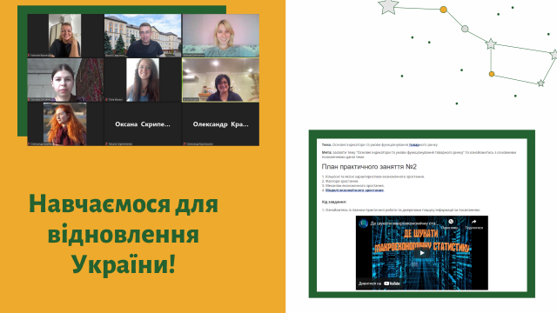Click plan item 2 "Фактори зростання"
This screenshot has width=557, height=313.
pyautogui.click(x=340, y=181)
